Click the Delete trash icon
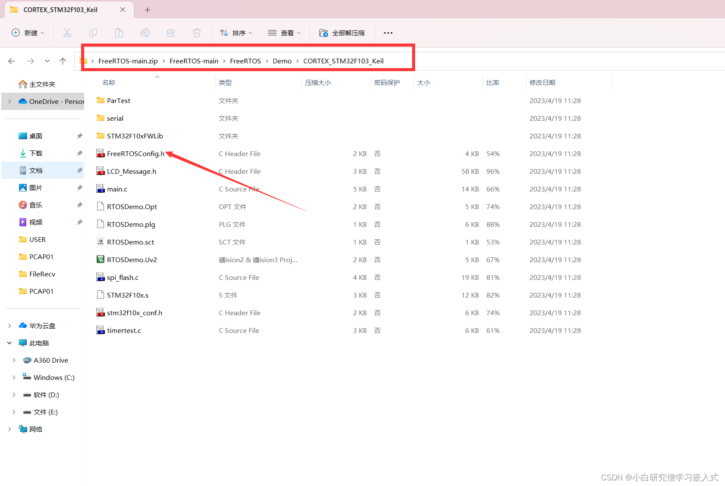This screenshot has height=486, width=725. [x=197, y=33]
